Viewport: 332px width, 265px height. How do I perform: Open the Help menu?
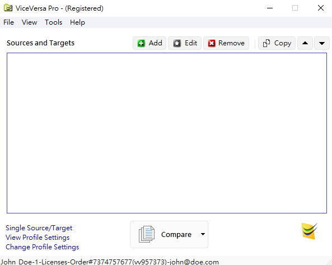point(77,22)
